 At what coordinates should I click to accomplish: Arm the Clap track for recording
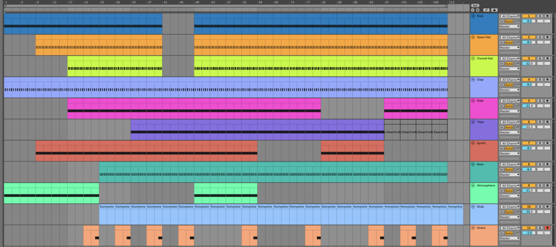pos(548,80)
